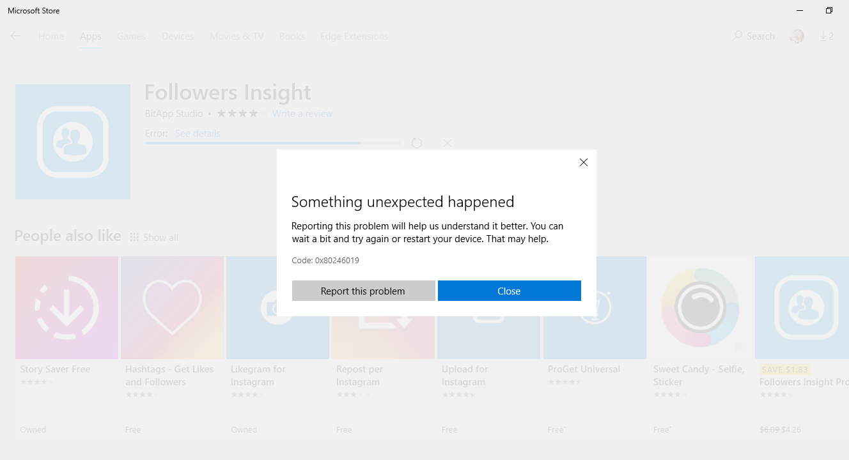Close dialog using the X icon
The height and width of the screenshot is (460, 849).
coord(583,163)
